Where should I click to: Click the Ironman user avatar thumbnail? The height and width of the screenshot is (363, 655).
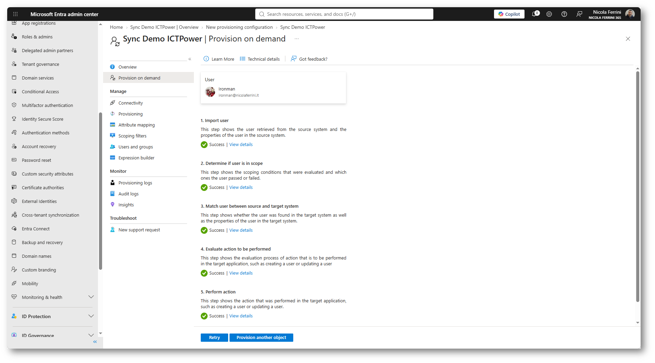(210, 92)
